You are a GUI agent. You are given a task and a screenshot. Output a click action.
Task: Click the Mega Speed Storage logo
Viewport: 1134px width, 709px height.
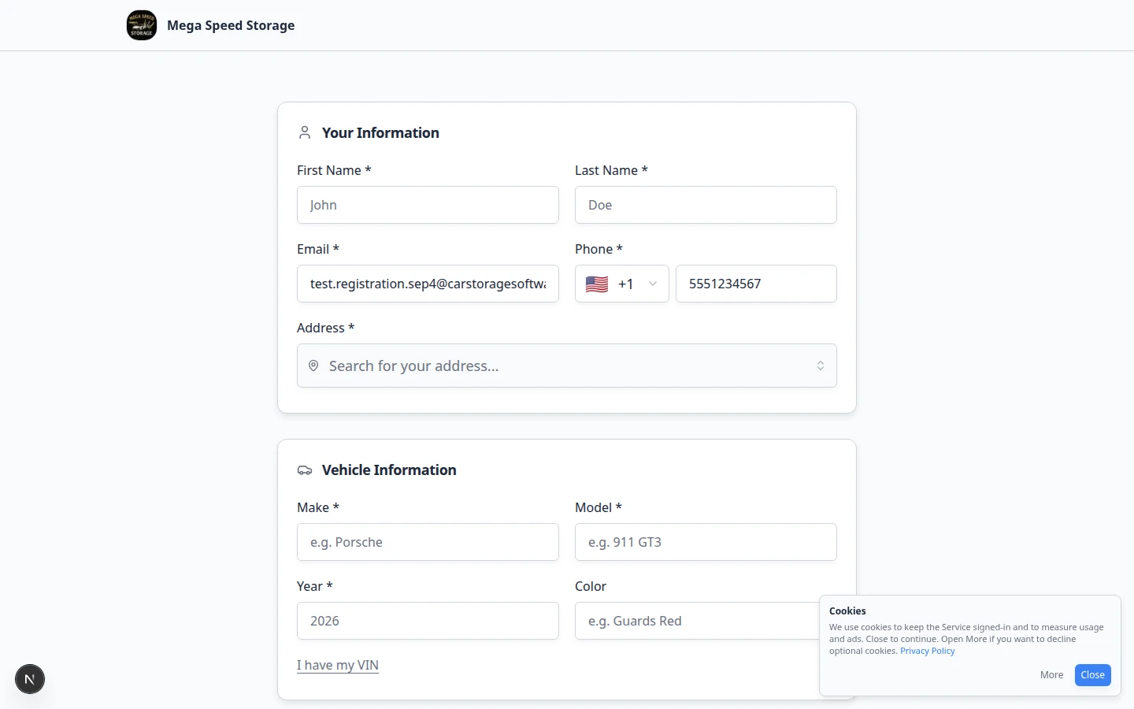tap(142, 25)
